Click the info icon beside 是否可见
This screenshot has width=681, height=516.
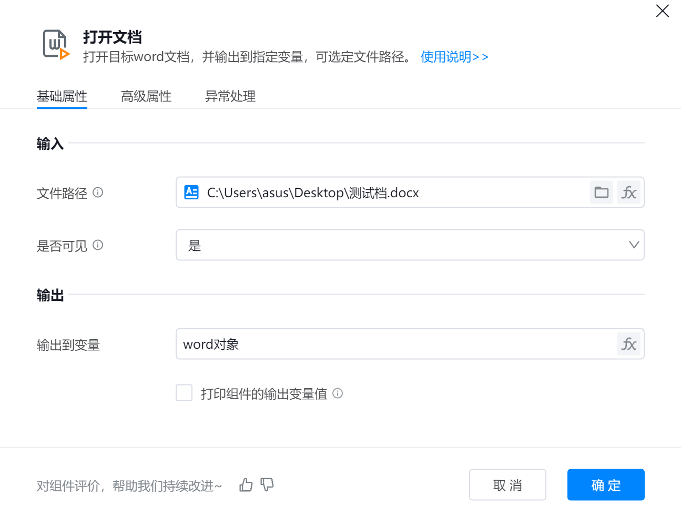pos(98,245)
